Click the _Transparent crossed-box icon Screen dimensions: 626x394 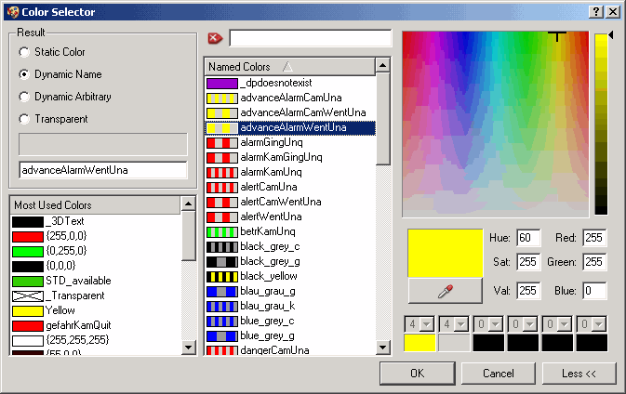pos(28,295)
